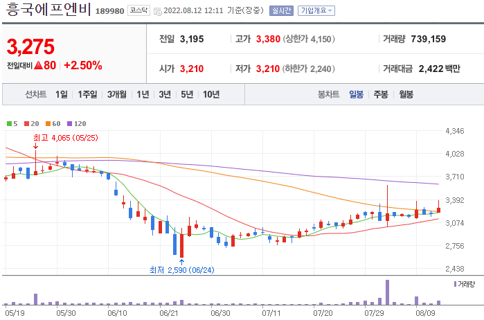Image resolution: width=484 pixels, height=320 pixels.
Task: Click the purple 120-day moving average swatch
Action: [x=70, y=123]
